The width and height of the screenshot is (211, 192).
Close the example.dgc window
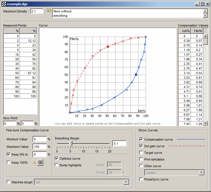(x=207, y=4)
